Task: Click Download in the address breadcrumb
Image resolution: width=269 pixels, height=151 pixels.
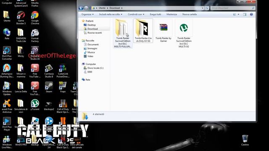Action: [115, 8]
